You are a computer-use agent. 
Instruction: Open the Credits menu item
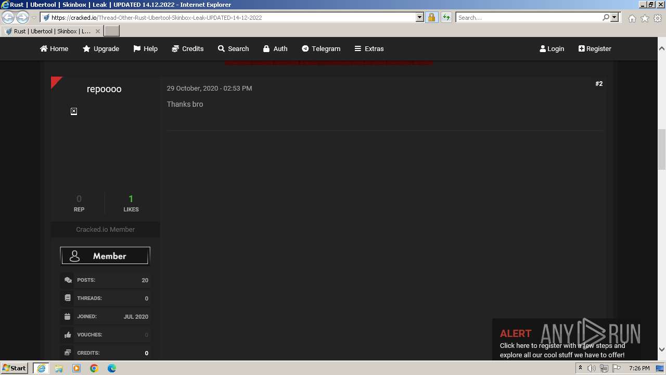click(x=187, y=48)
